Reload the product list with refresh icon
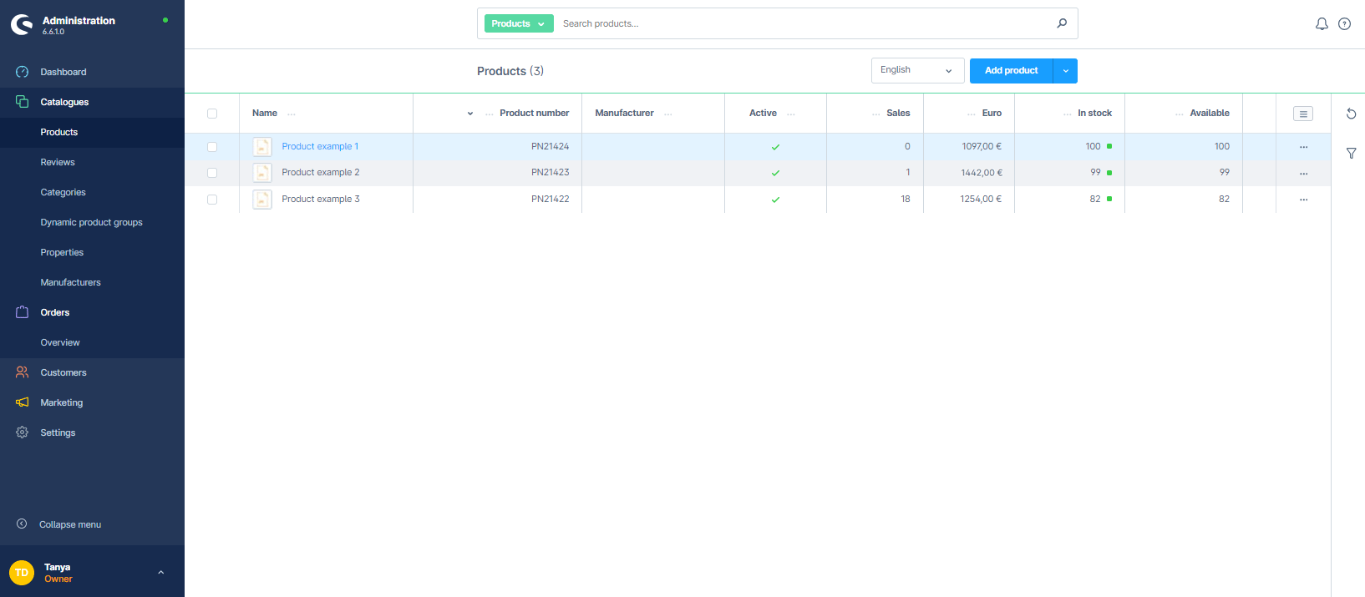Image resolution: width=1365 pixels, height=597 pixels. (x=1351, y=114)
